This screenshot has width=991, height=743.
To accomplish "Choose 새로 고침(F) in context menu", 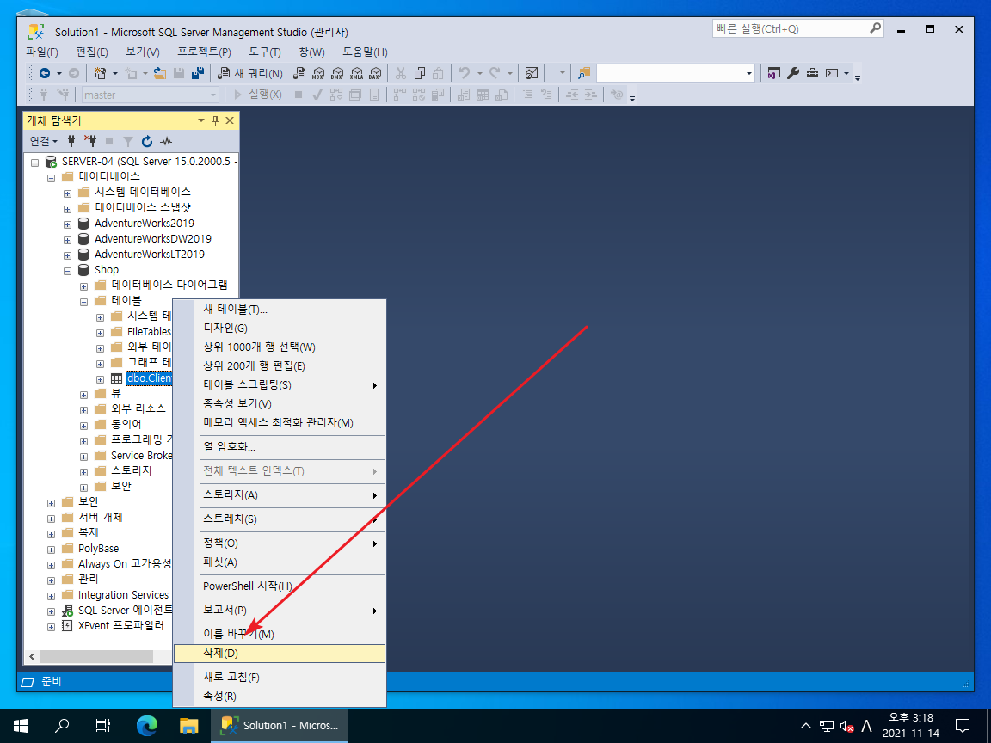I will [x=280, y=678].
